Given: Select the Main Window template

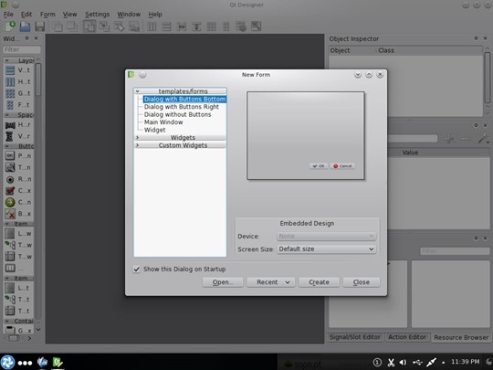Looking at the screenshot, I should 163,122.
